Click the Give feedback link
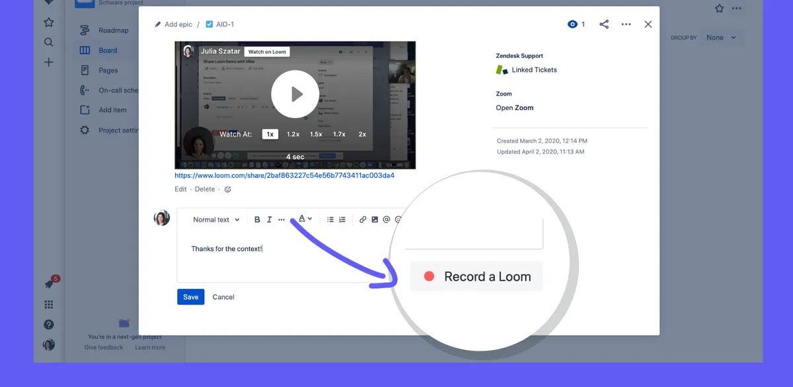Image resolution: width=793 pixels, height=387 pixels. click(x=104, y=347)
